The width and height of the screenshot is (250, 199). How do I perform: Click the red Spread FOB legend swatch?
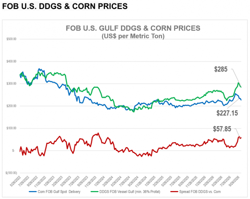pos(174,192)
